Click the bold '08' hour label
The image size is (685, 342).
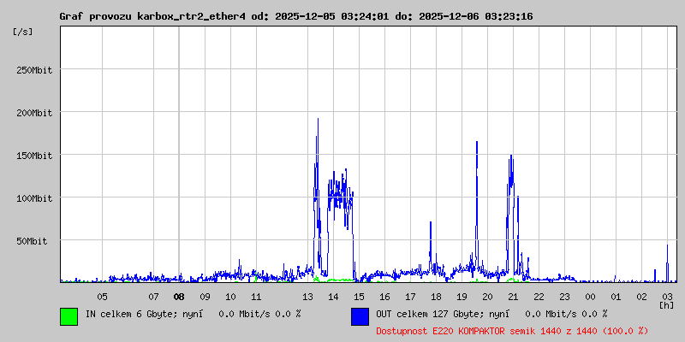click(x=179, y=297)
